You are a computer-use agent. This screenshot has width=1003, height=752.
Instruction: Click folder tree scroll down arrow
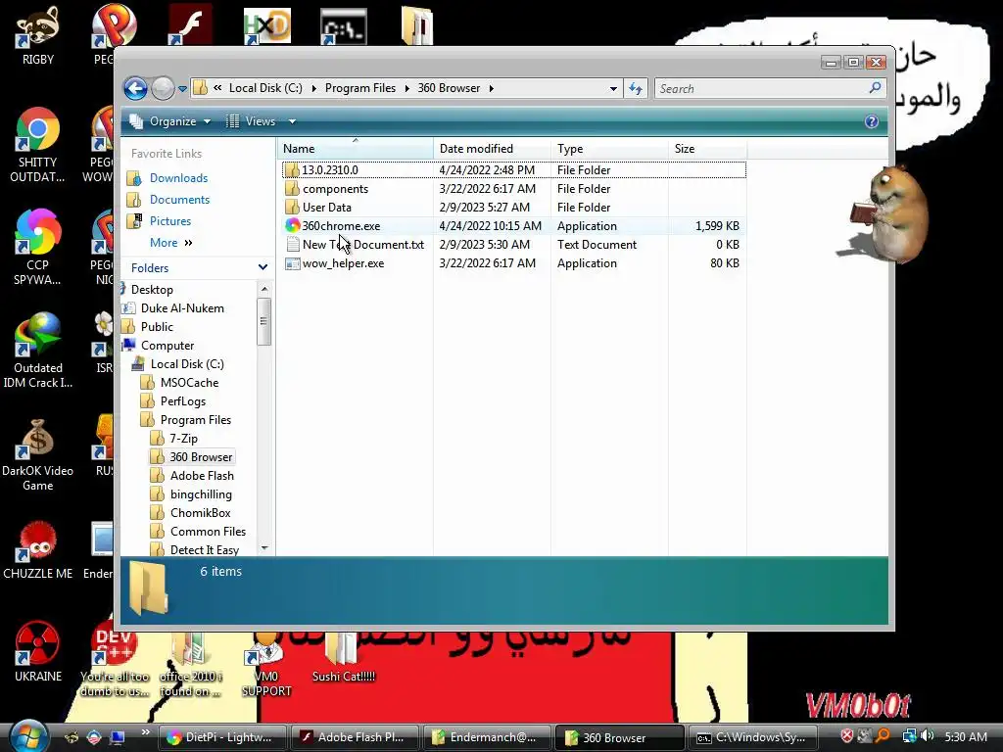coord(264,548)
